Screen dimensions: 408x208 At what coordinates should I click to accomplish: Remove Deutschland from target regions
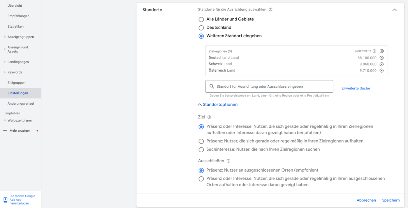coord(382,58)
